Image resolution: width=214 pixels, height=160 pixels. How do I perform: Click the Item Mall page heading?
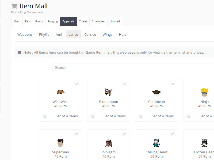click(33, 6)
